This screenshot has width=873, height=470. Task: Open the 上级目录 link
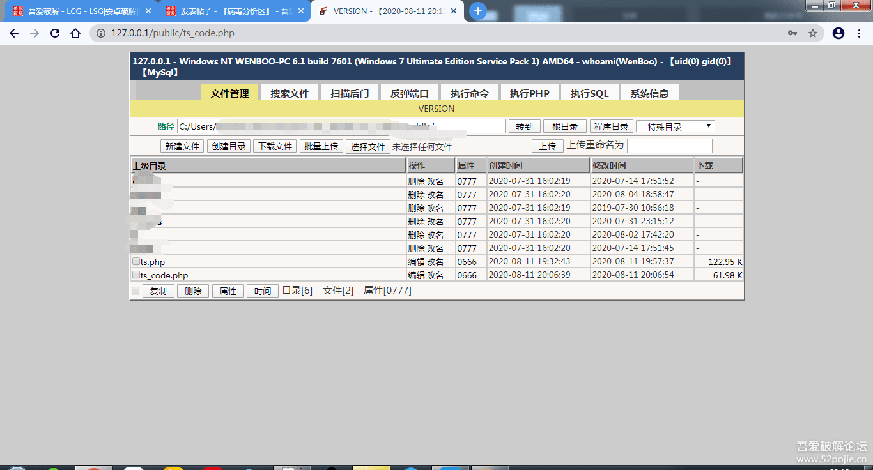pos(150,165)
